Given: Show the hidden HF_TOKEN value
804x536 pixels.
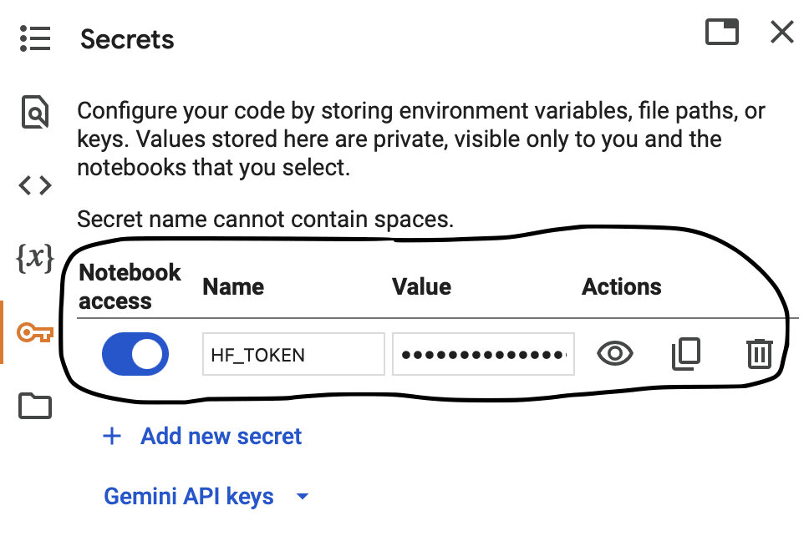Looking at the screenshot, I should [615, 353].
